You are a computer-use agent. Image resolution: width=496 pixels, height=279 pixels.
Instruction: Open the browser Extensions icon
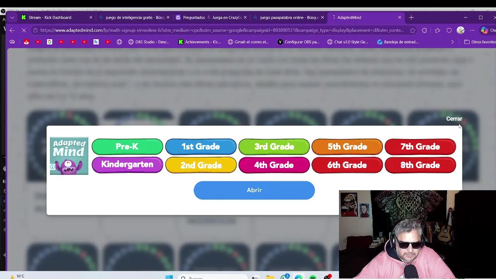tap(425, 30)
